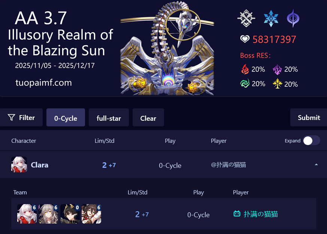Screen dimensions: 327x234
Task: Click the Lightning resistance icon
Action: pos(277,69)
